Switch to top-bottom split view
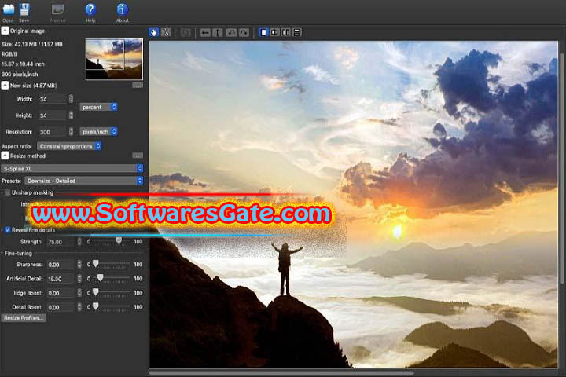Viewport: 566px width, 377px height. point(297,32)
